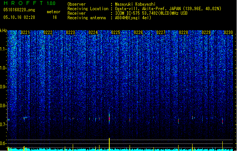This screenshot has height=151, width=237.
Task: Click the 0230 time marker
Action: click(228, 32)
